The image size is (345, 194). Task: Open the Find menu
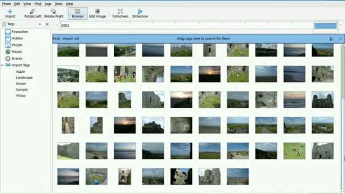38,4
